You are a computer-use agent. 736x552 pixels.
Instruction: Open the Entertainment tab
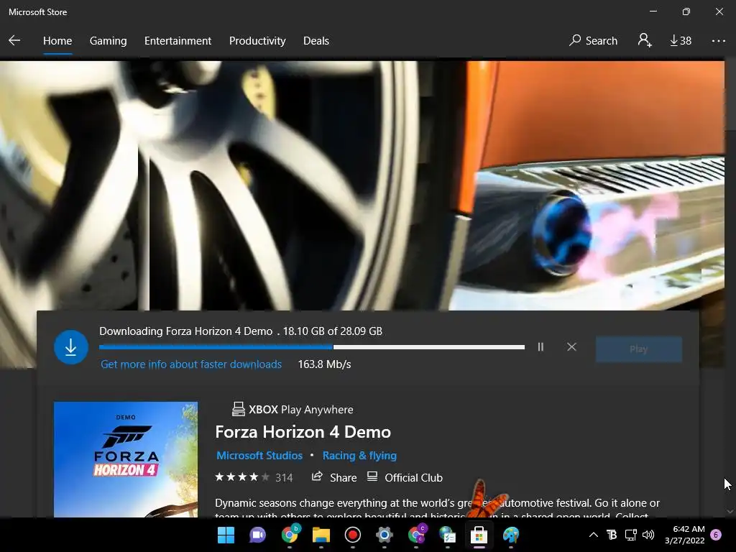178,41
